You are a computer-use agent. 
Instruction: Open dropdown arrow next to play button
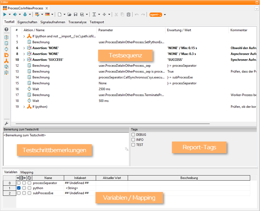(x=9, y=15)
